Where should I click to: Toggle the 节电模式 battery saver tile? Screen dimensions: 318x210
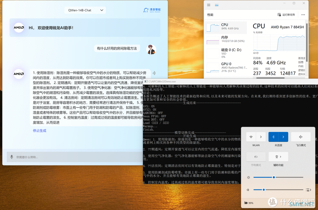click(256, 157)
